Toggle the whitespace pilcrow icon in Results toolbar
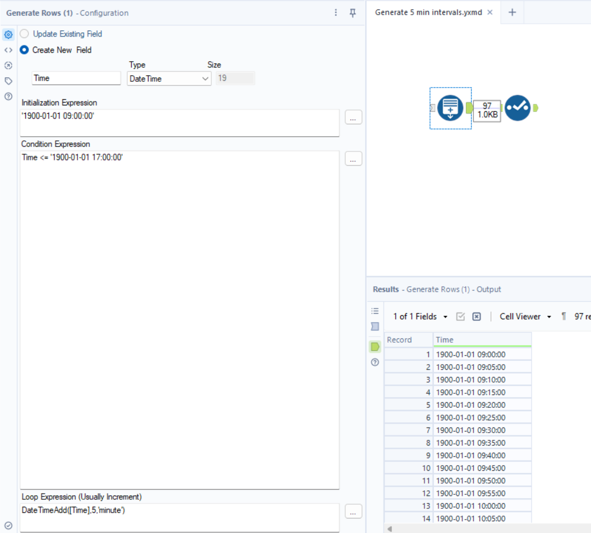Viewport: 591px width, 533px height. [x=563, y=316]
